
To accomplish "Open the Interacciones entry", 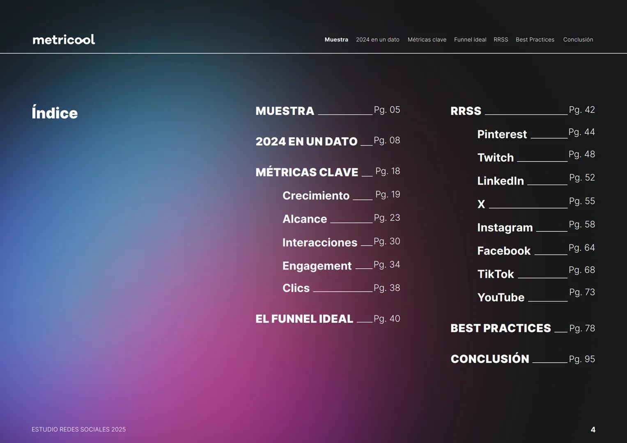I will pyautogui.click(x=320, y=242).
